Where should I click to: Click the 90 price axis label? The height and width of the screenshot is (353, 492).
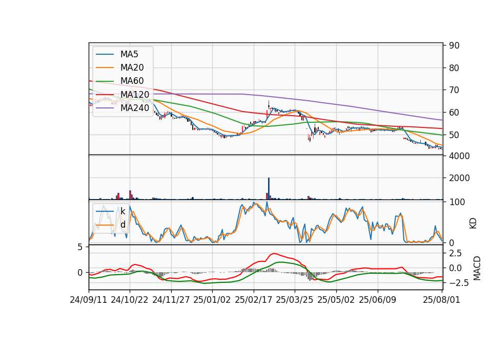click(455, 46)
